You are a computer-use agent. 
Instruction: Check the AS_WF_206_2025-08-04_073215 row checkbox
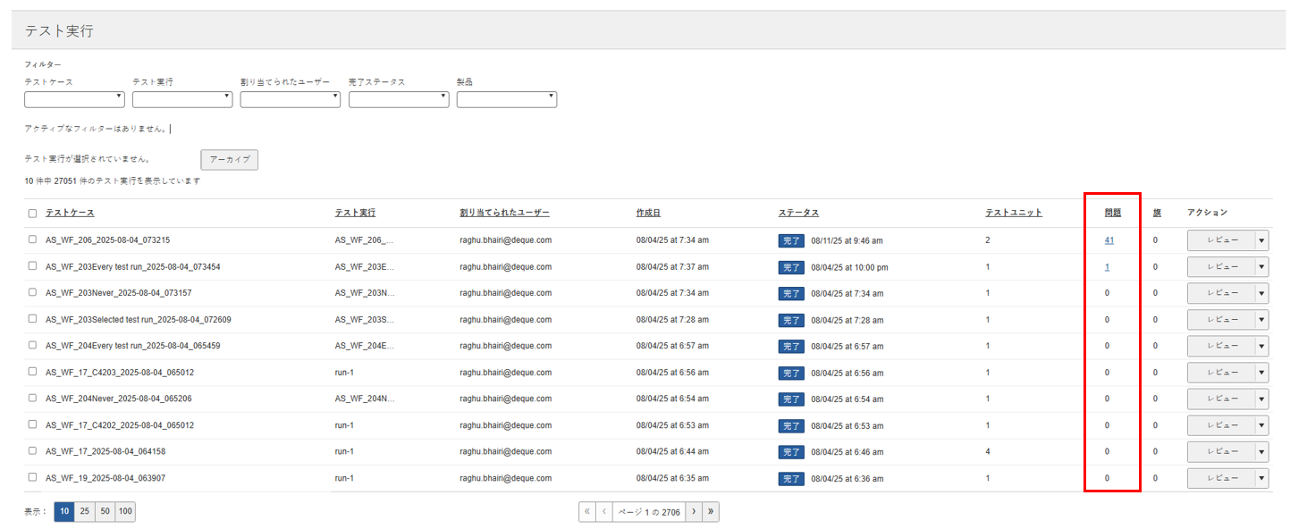(33, 239)
